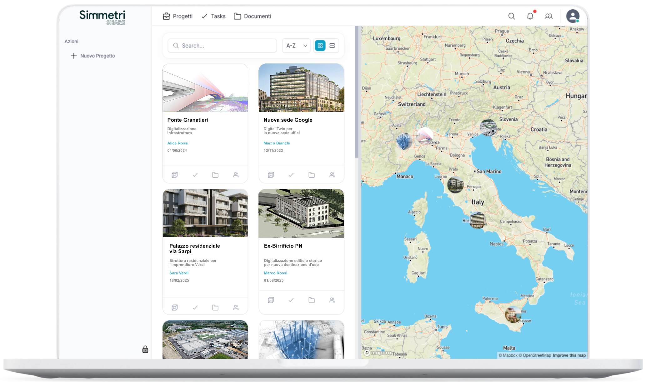Focus the project Search field
651x382 pixels.
222,46
